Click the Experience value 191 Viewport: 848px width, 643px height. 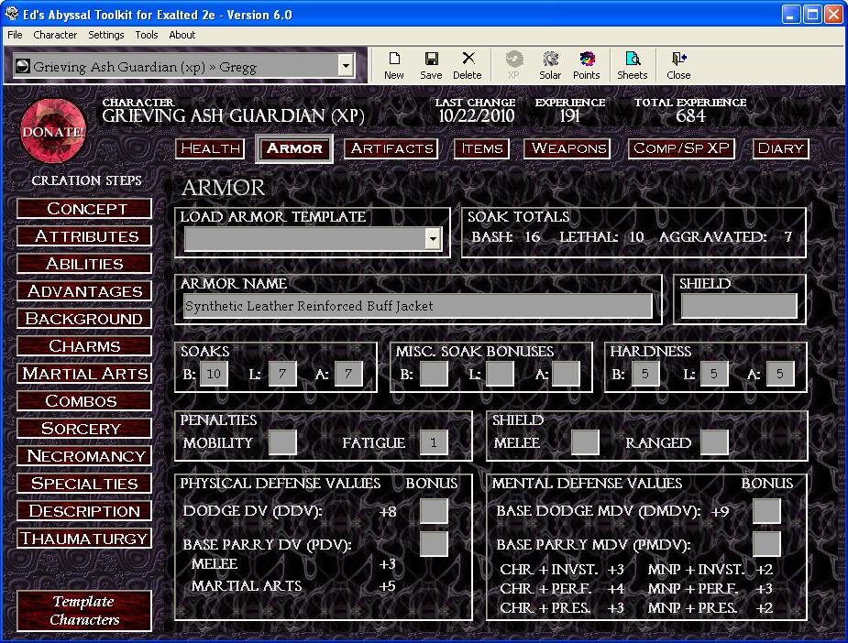click(569, 115)
